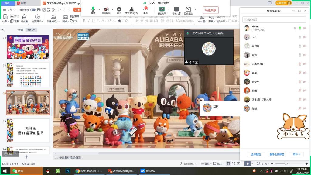Screen dimensions: 311x175
Task: Click the Search Members field
Action: (x=274, y=19)
